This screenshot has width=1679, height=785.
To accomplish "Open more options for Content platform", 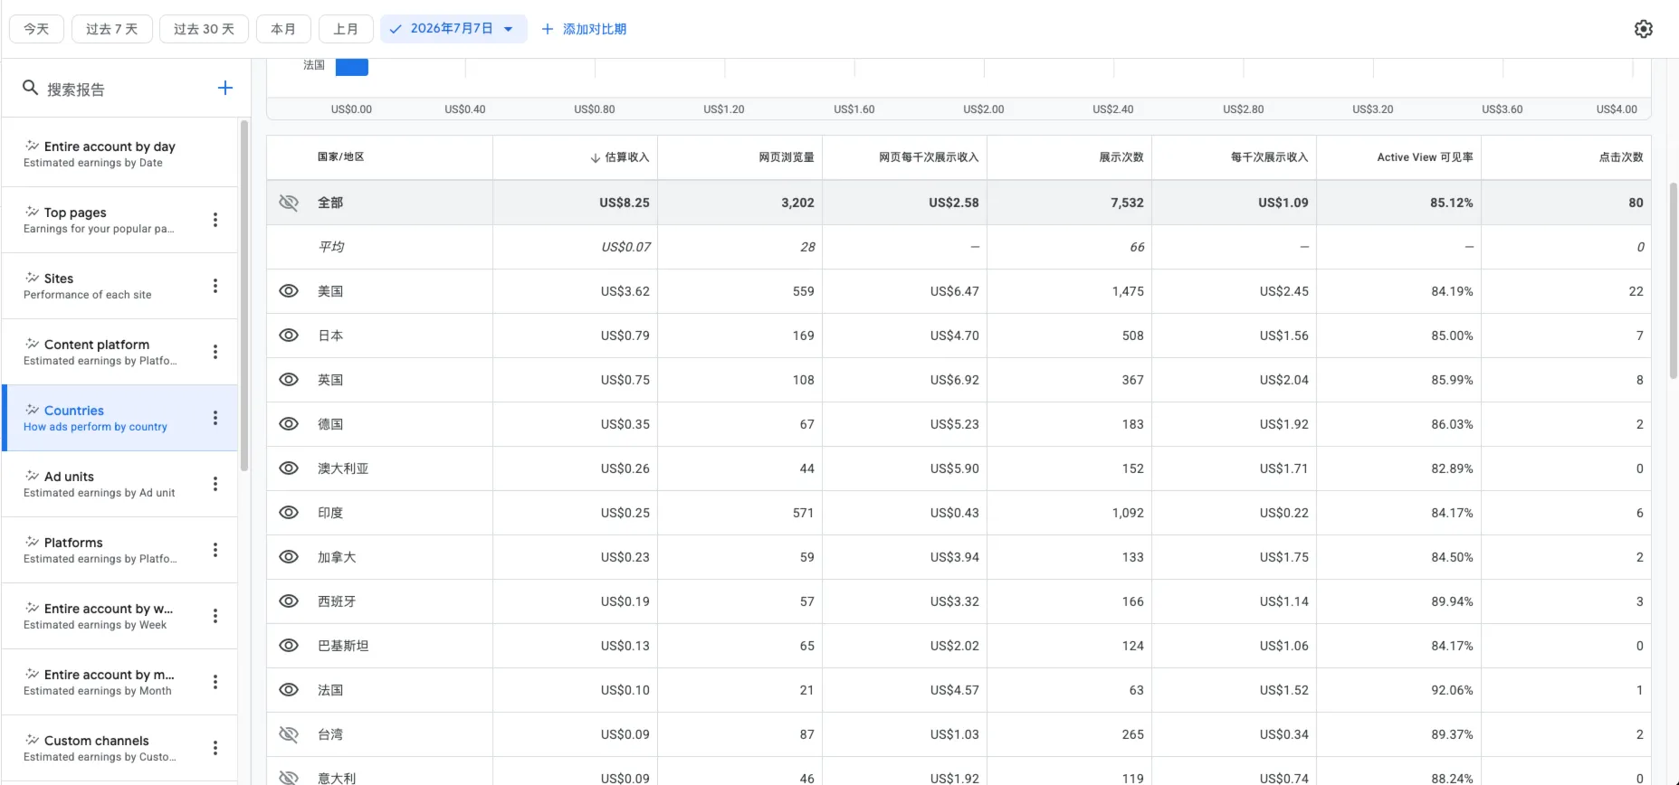I will click(x=215, y=352).
